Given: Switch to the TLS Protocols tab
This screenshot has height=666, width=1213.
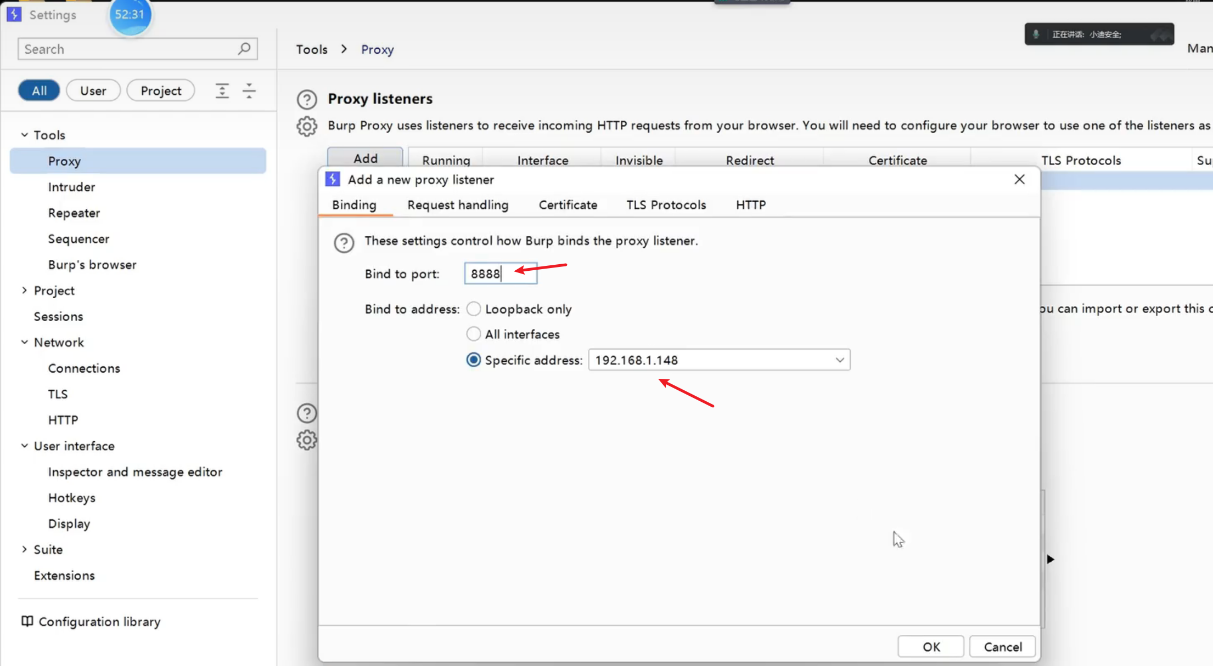Looking at the screenshot, I should click(x=666, y=205).
